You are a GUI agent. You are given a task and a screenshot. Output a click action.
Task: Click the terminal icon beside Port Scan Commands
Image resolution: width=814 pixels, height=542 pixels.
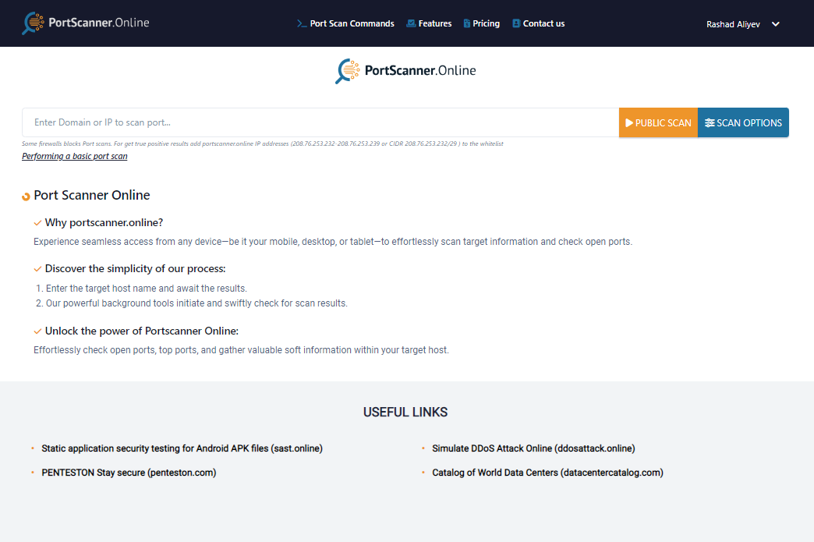(x=302, y=23)
